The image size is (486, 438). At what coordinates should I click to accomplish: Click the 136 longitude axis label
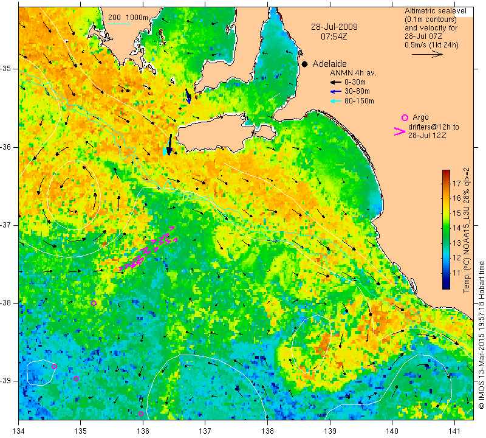click(143, 431)
